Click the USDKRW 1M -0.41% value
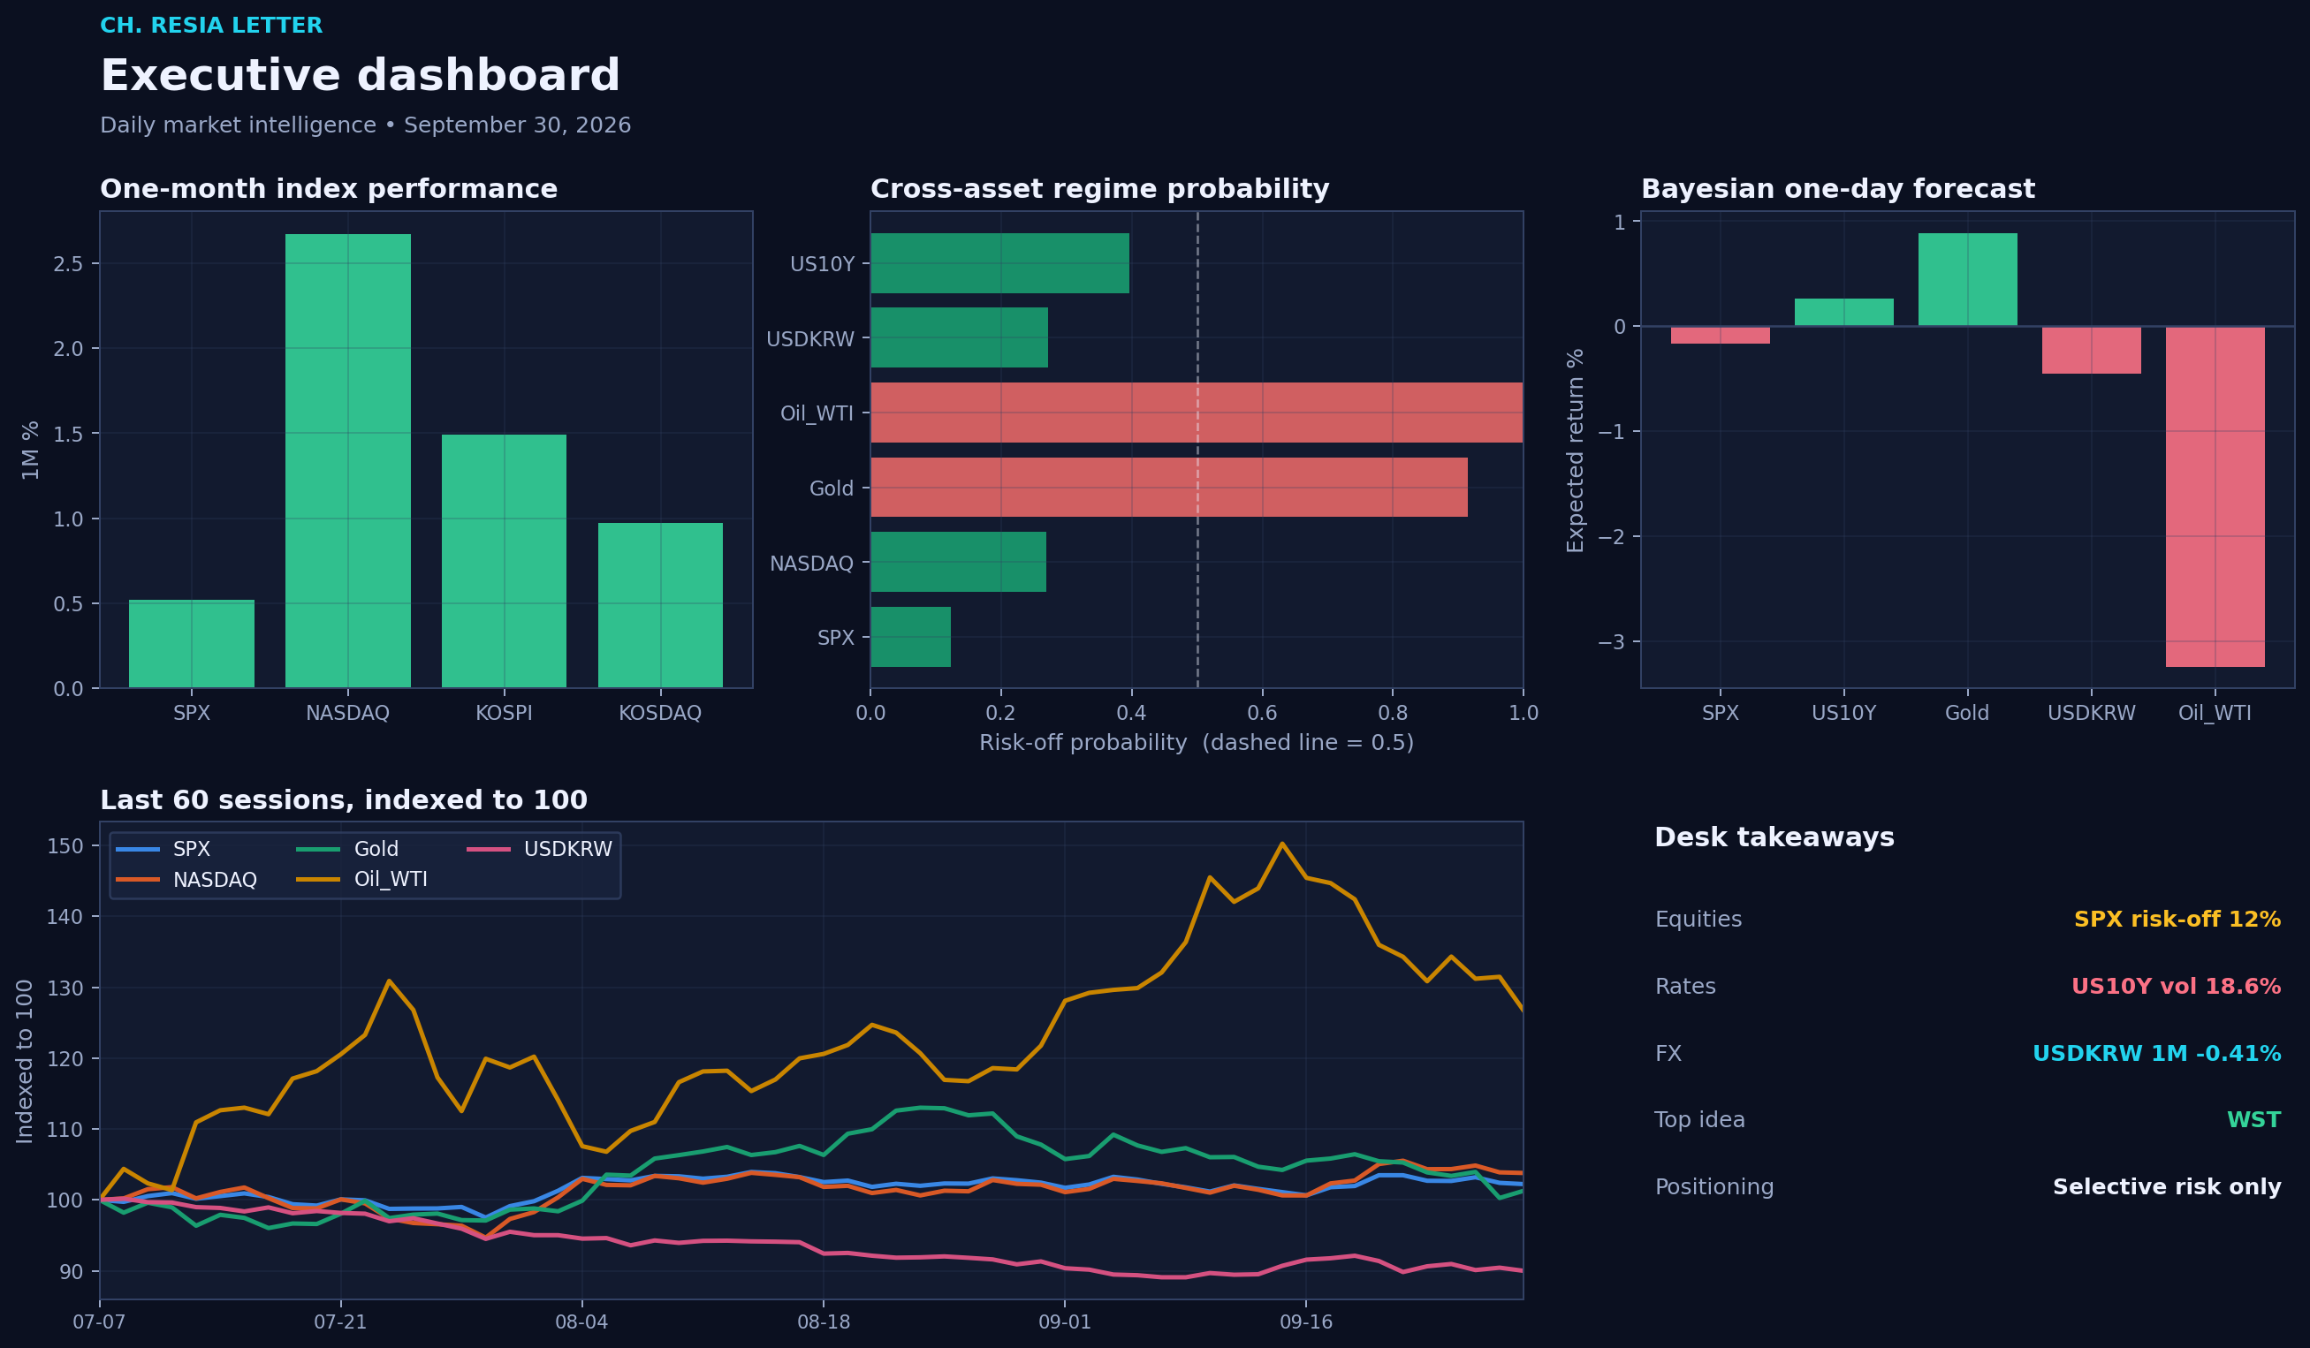Screen dimensions: 2310x1348 point(2157,1053)
